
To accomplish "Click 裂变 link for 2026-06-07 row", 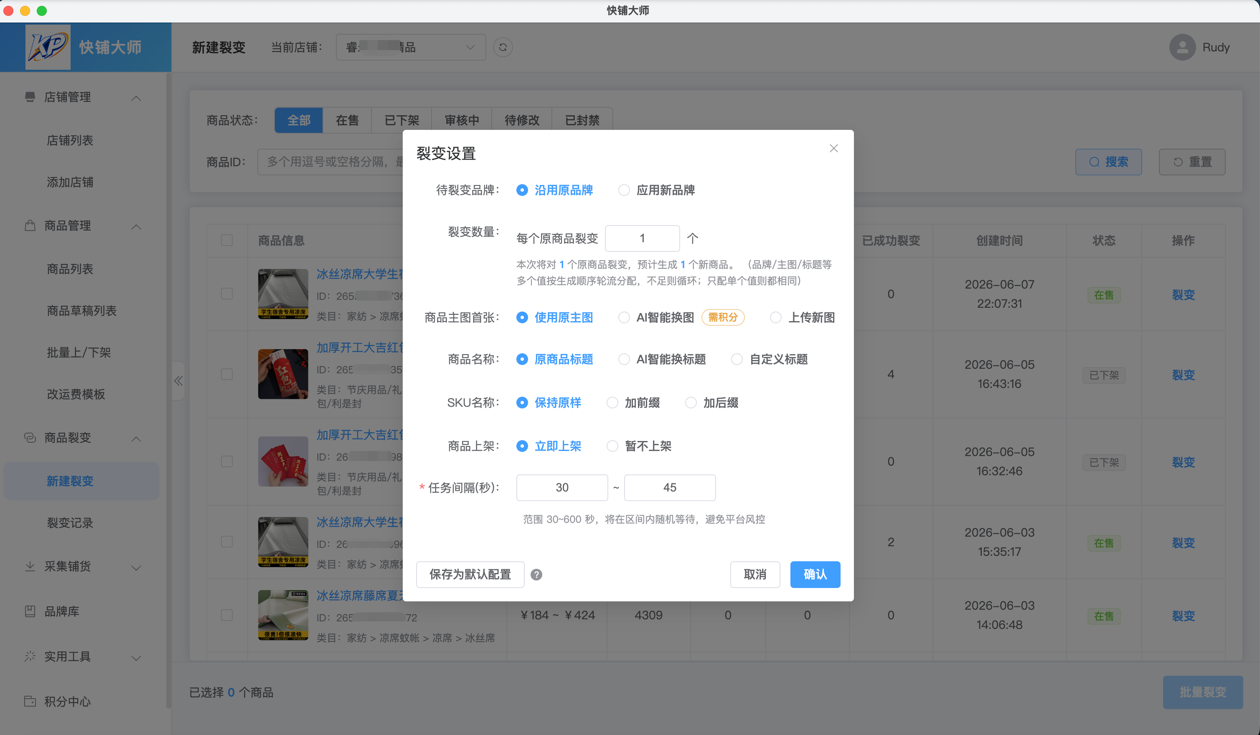I will (1183, 295).
